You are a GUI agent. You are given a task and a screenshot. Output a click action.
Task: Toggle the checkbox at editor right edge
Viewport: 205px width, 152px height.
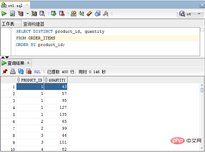[202, 30]
